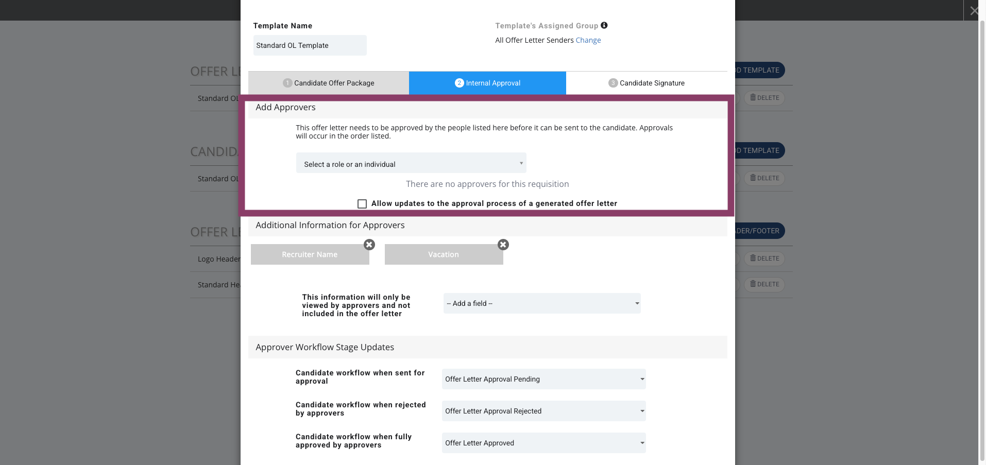This screenshot has height=465, width=986.
Task: Enable updates to approval process checkbox
Action: (x=362, y=204)
